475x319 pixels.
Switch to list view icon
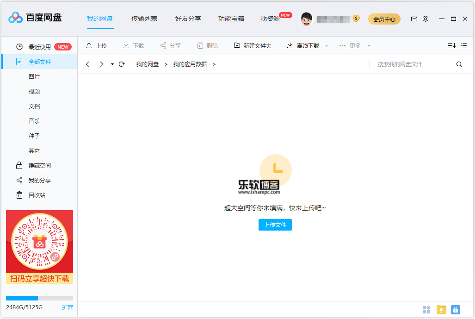pyautogui.click(x=463, y=45)
